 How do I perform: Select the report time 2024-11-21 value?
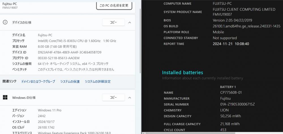[x=231, y=44]
